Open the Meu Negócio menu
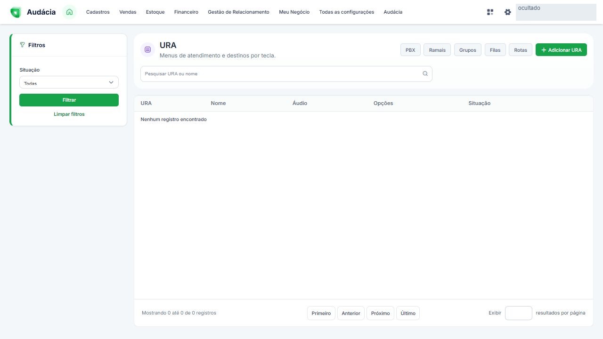 pyautogui.click(x=294, y=12)
